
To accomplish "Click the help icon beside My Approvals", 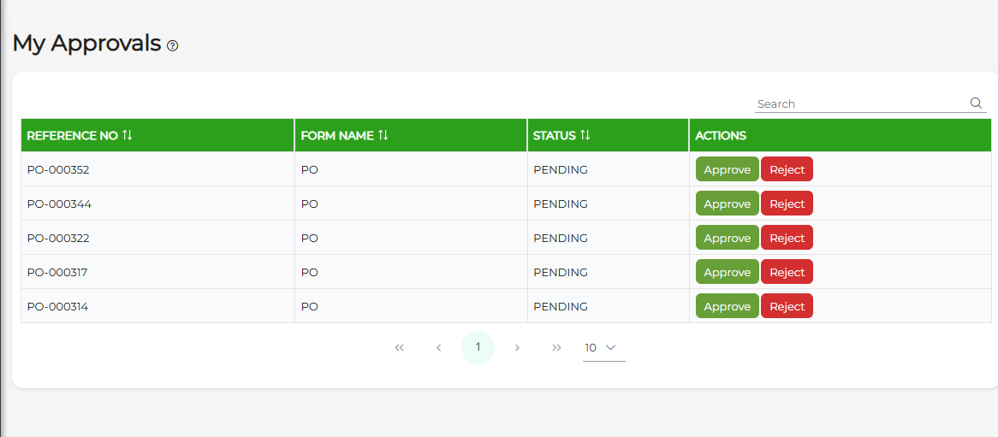I will [x=173, y=46].
